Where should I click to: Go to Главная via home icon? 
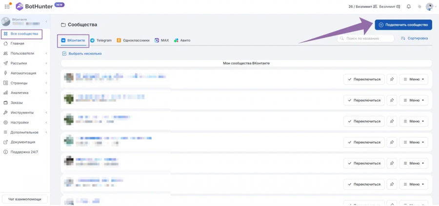pyautogui.click(x=5, y=43)
